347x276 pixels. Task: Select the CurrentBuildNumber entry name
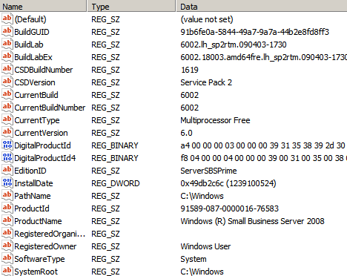(x=50, y=108)
